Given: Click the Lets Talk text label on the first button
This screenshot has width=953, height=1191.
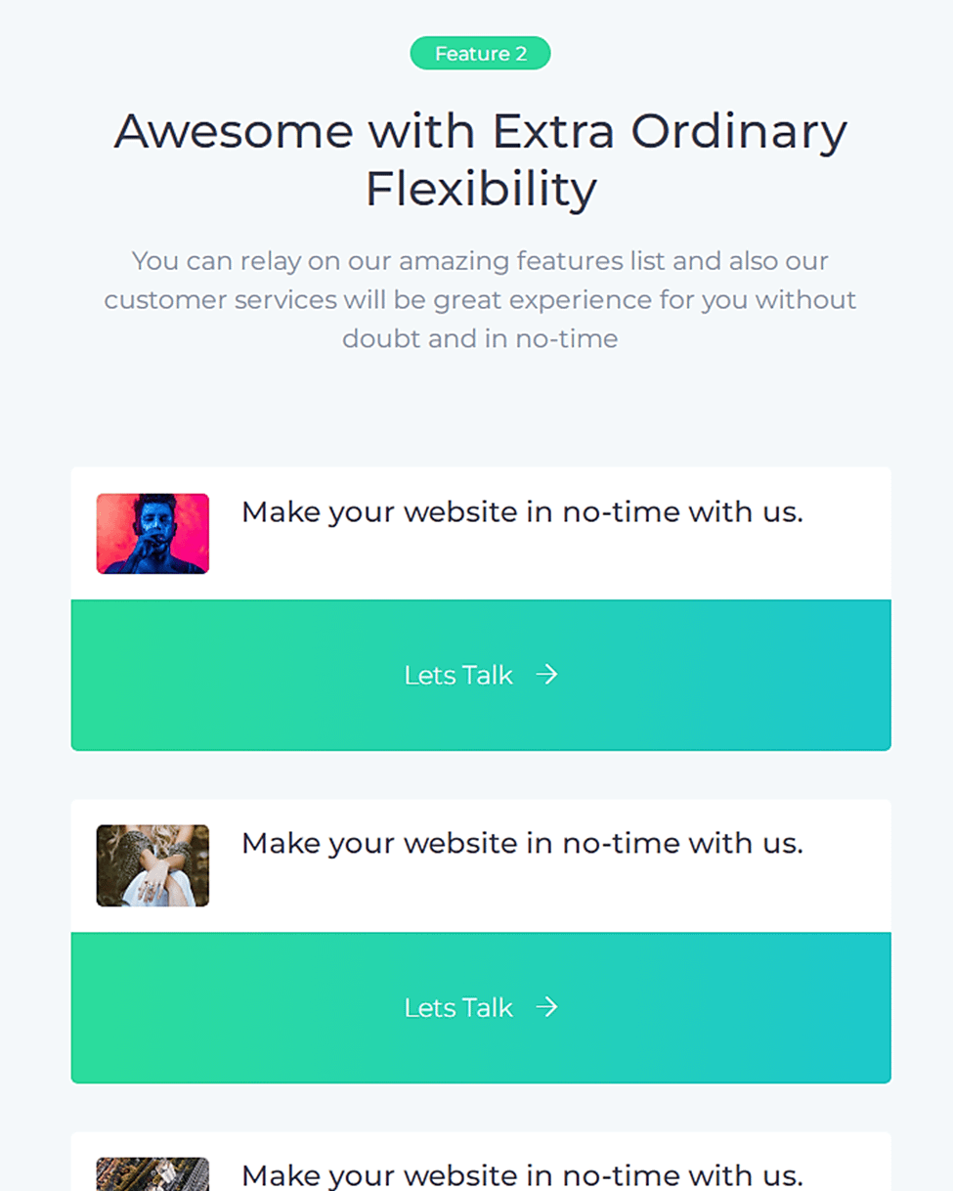Looking at the screenshot, I should [458, 675].
